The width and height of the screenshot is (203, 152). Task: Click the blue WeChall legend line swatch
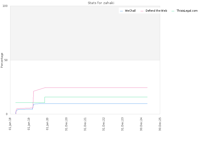121,11
